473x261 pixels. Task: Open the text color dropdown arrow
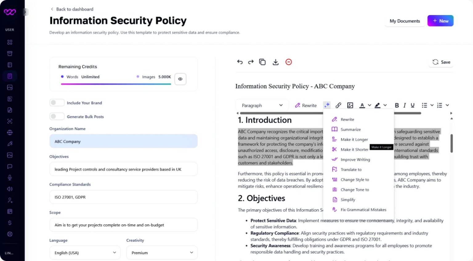pos(370,105)
